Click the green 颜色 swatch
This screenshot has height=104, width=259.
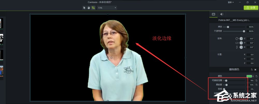pos(249,76)
